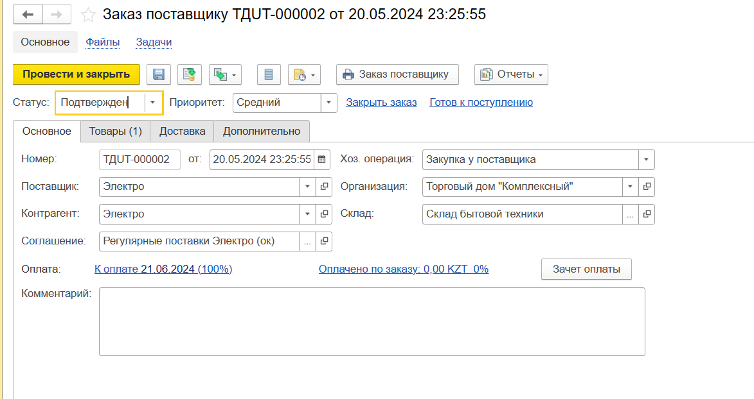
Task: Open the Отчеты dropdown menu
Action: (x=511, y=74)
